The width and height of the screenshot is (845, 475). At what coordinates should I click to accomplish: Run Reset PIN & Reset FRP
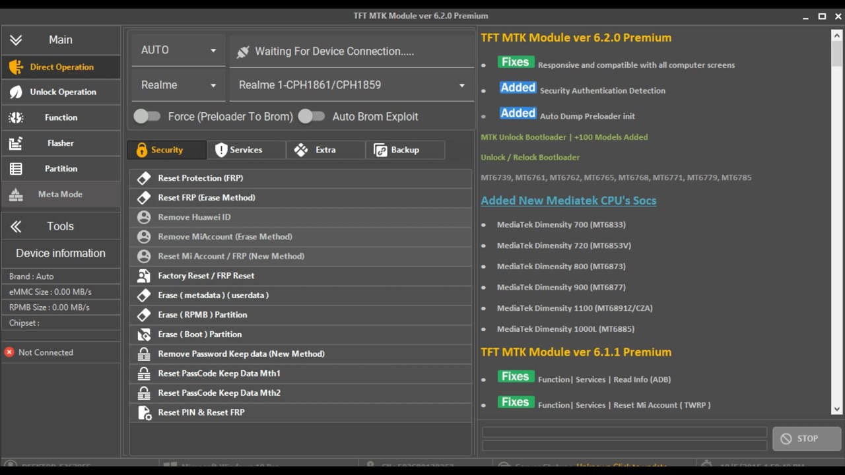tap(300, 412)
